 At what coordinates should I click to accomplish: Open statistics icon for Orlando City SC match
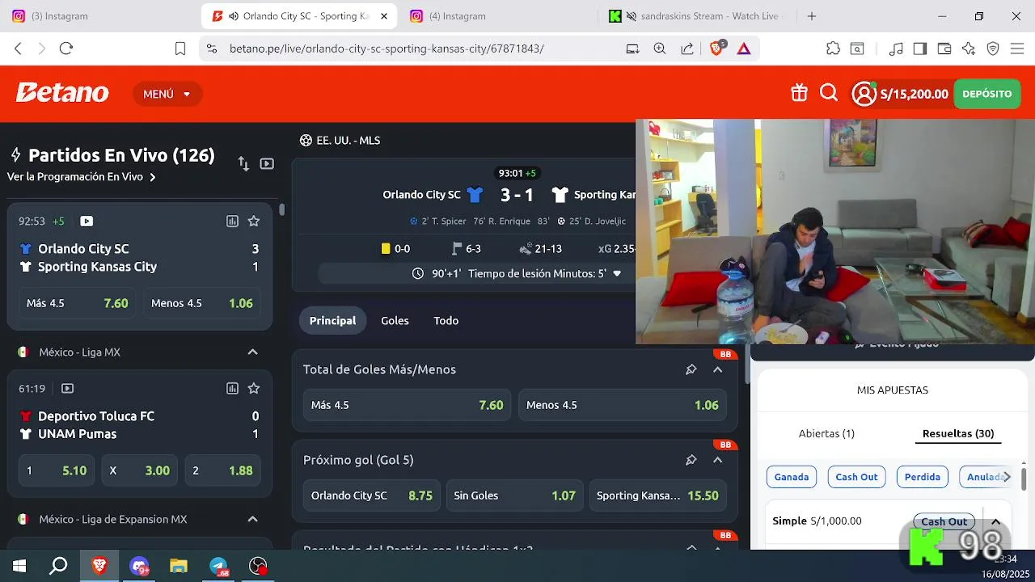tap(232, 221)
